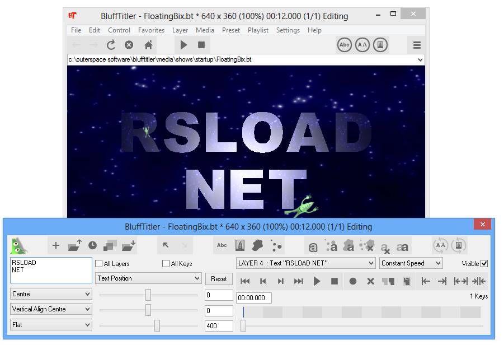504x345 pixels.
Task: Open the Control menu
Action: pyautogui.click(x=119, y=30)
